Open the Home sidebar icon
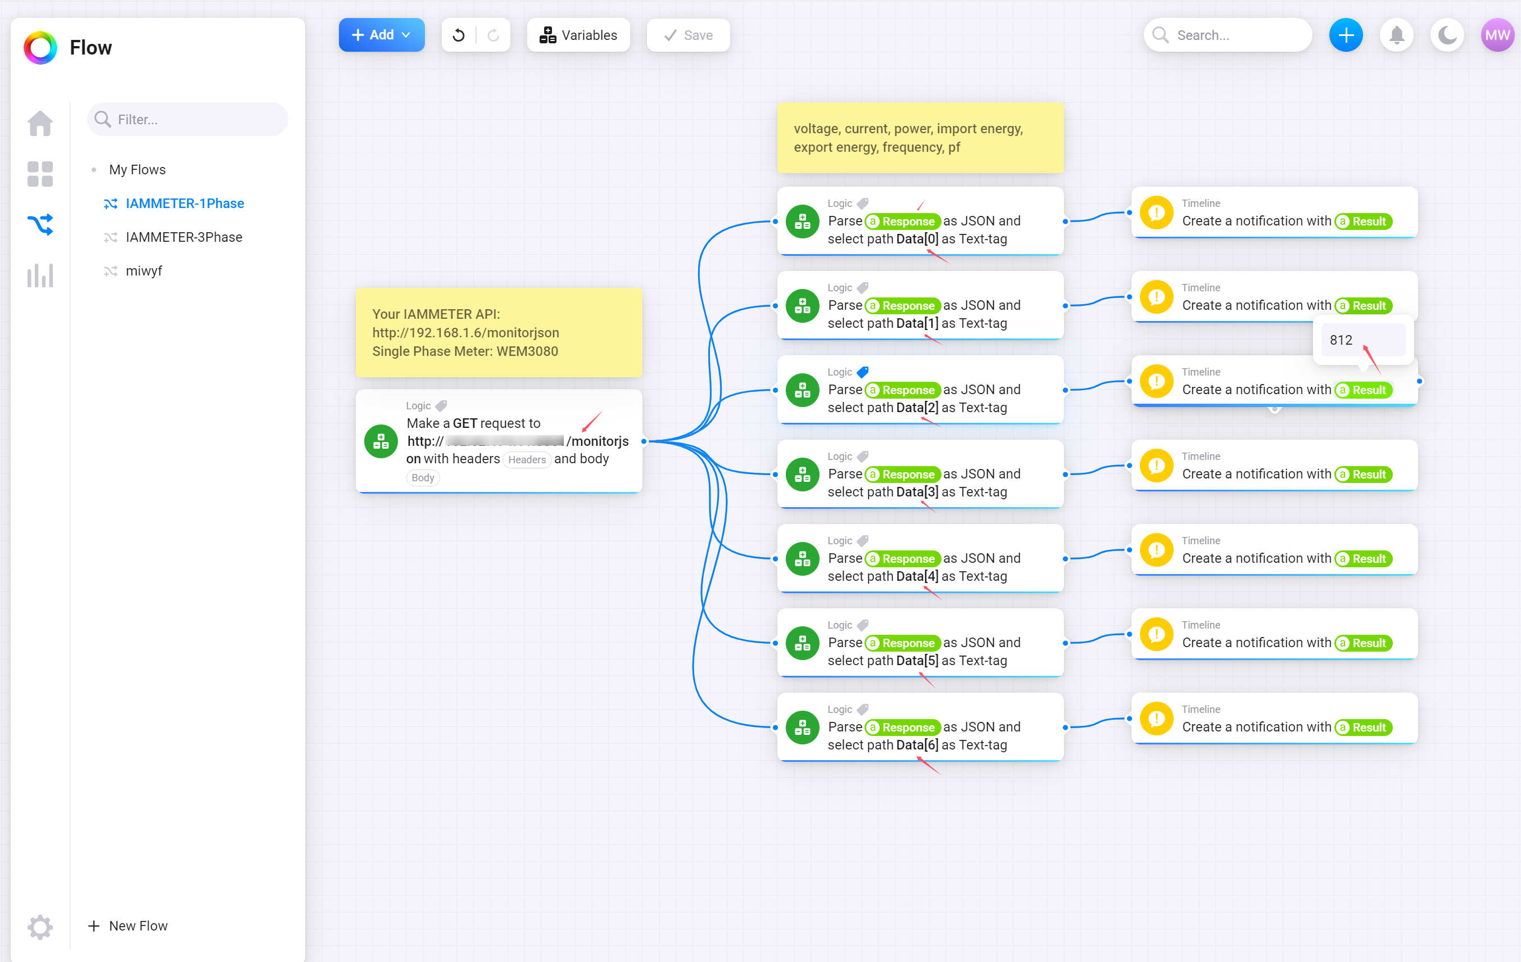 40,123
